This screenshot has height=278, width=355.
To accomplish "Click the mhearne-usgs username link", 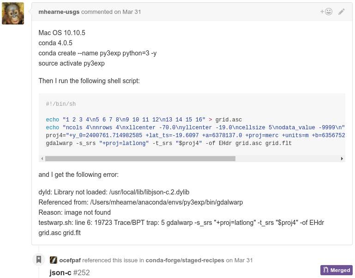I will 59,12.
